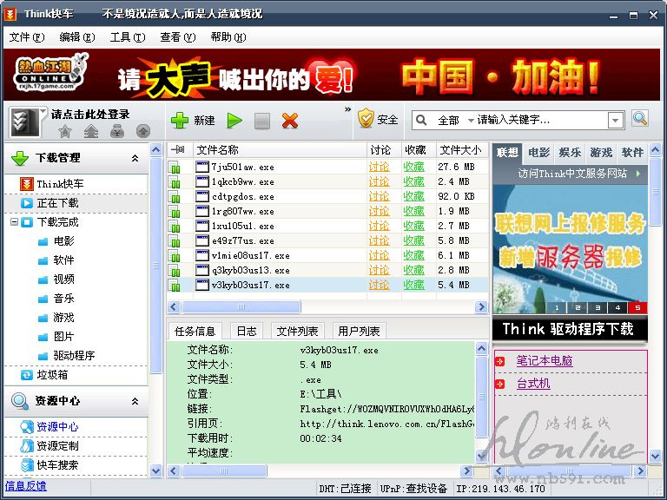Delete task with the red X icon
The image size is (667, 500).
click(290, 121)
